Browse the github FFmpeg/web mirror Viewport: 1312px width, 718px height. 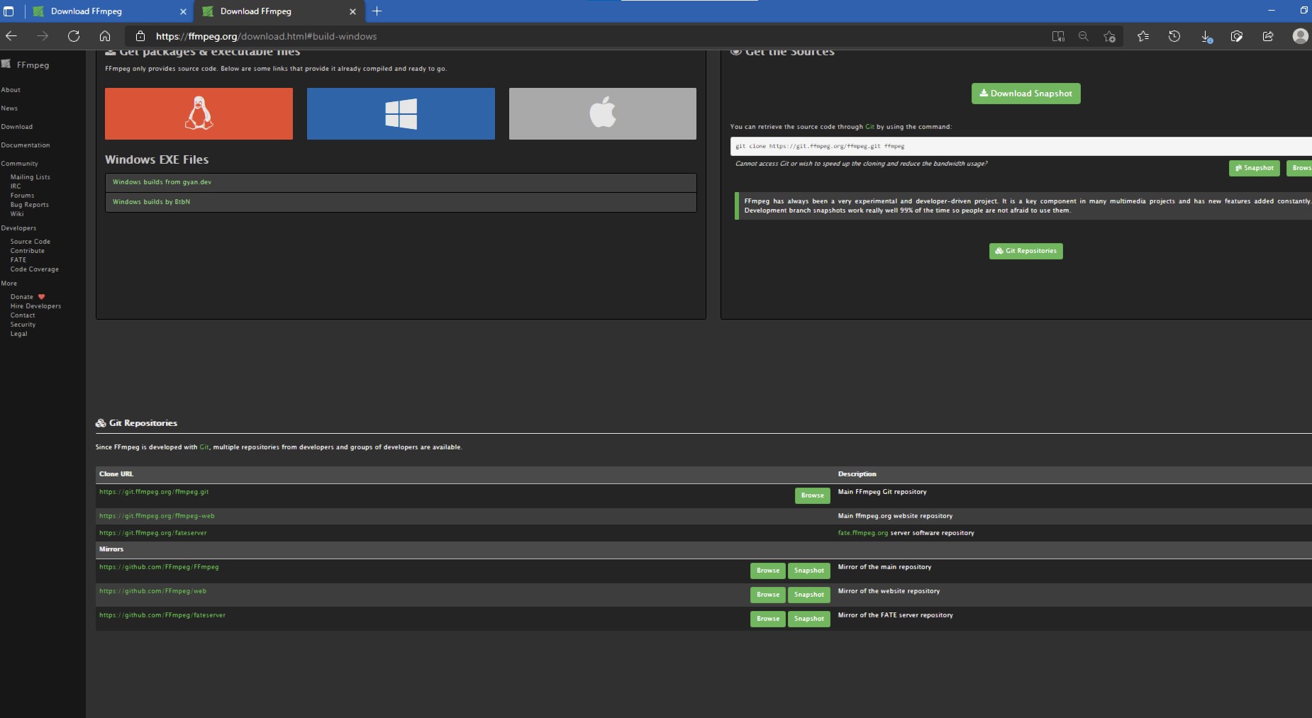tap(767, 595)
